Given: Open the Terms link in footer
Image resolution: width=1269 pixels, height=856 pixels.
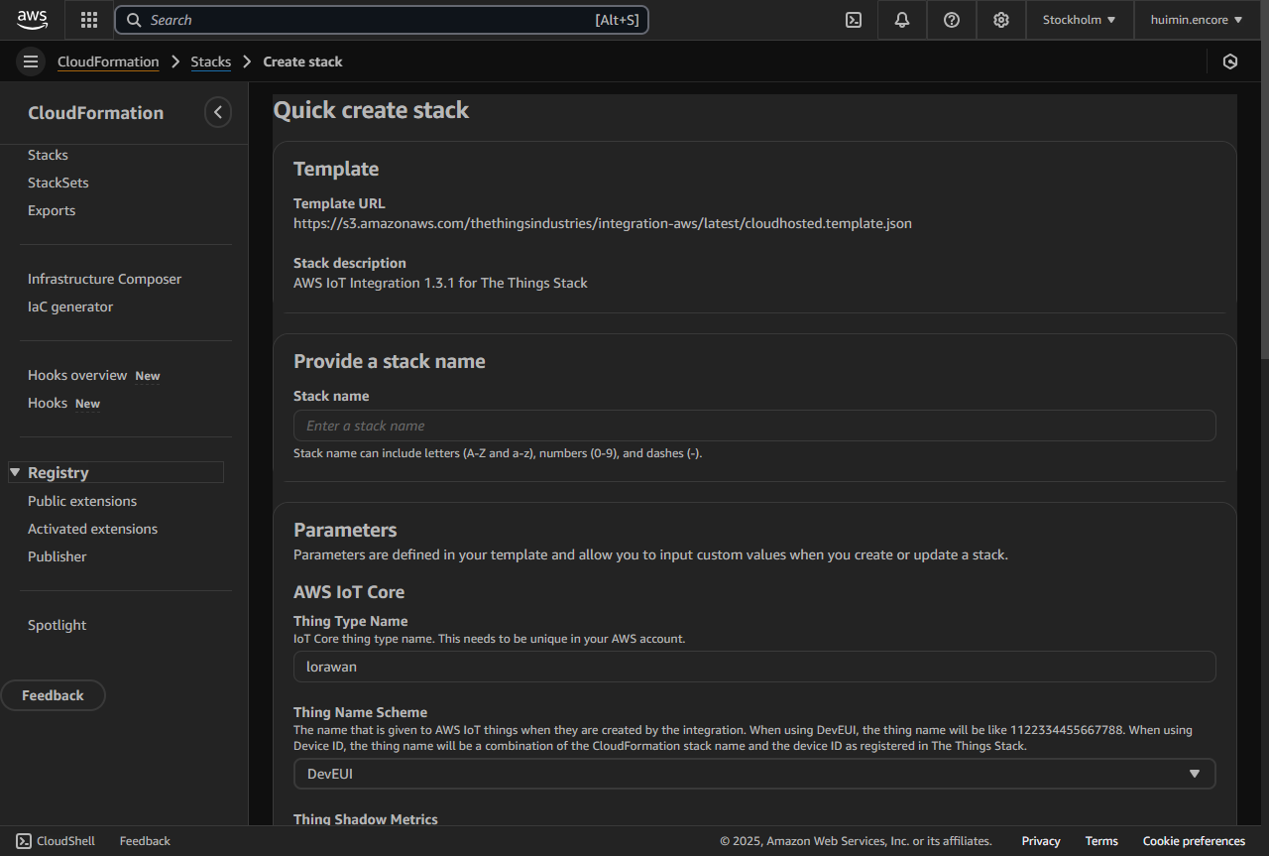Looking at the screenshot, I should [x=1101, y=841].
